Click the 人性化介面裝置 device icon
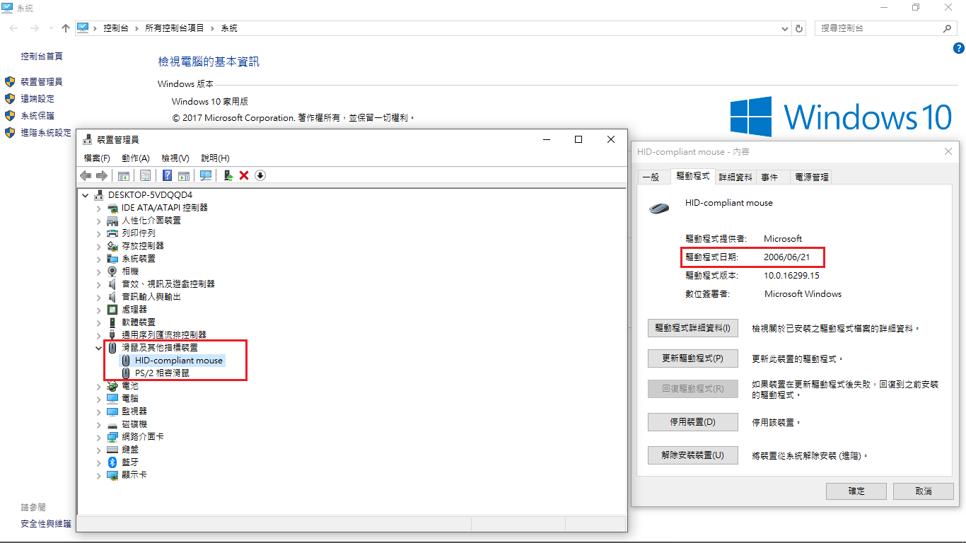 [112, 221]
